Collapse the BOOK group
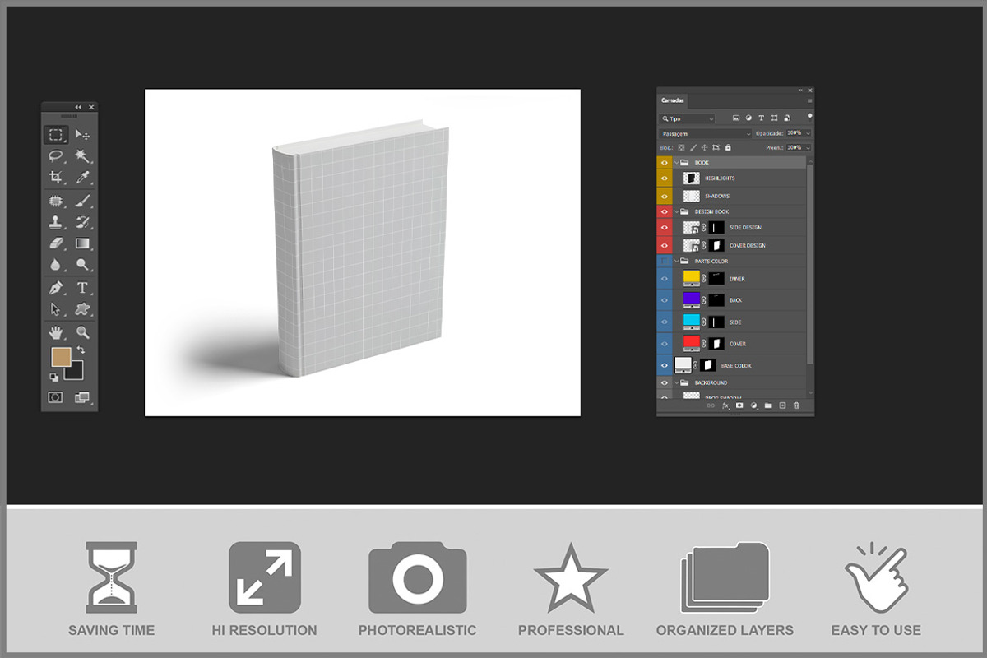Viewport: 987px width, 658px height. click(676, 163)
